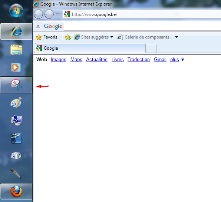The width and height of the screenshot is (221, 202).
Task: Click the Google toolbar search box
Action: 142,26
